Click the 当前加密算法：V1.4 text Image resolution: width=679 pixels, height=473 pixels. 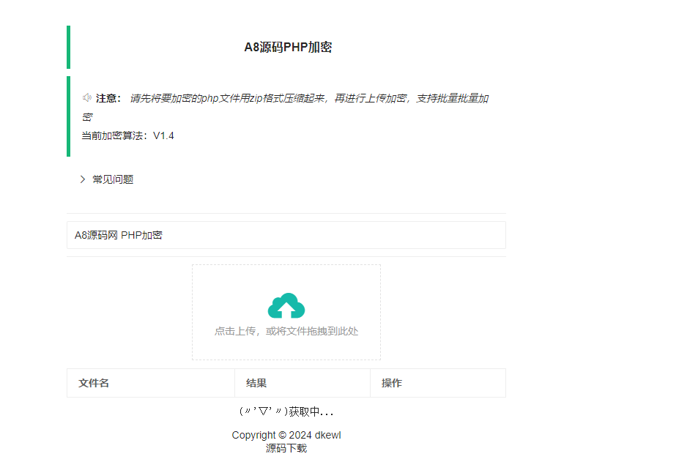click(127, 136)
